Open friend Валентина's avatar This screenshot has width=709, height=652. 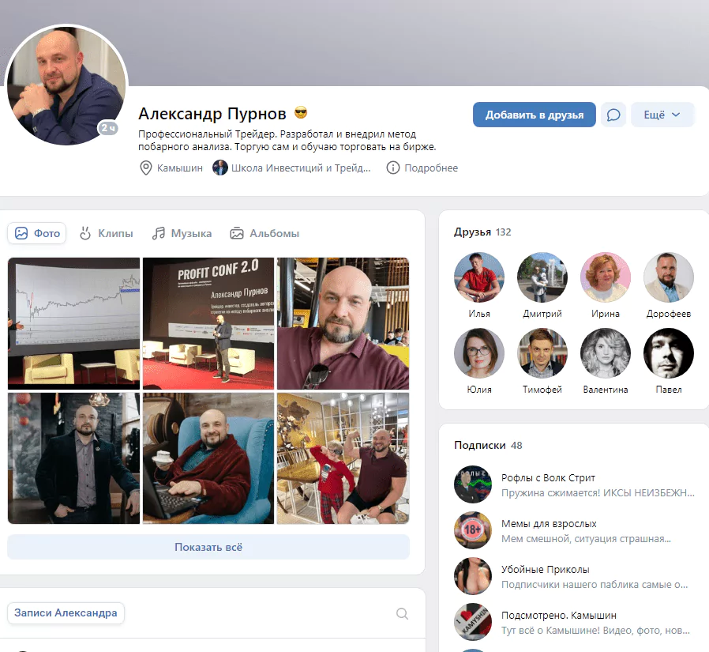click(606, 353)
